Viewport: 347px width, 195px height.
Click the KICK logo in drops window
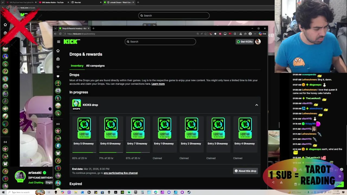coord(72,41)
